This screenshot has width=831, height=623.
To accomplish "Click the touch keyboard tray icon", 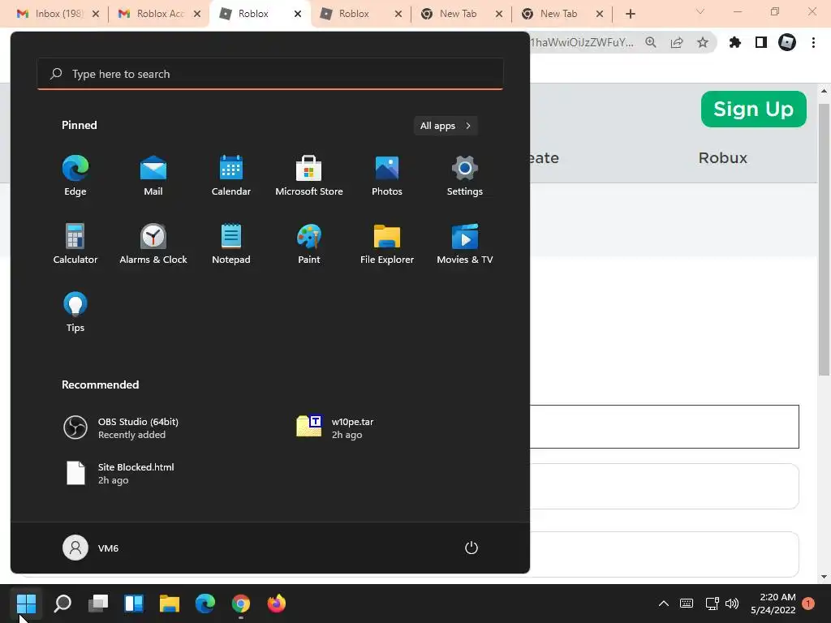I will click(687, 604).
